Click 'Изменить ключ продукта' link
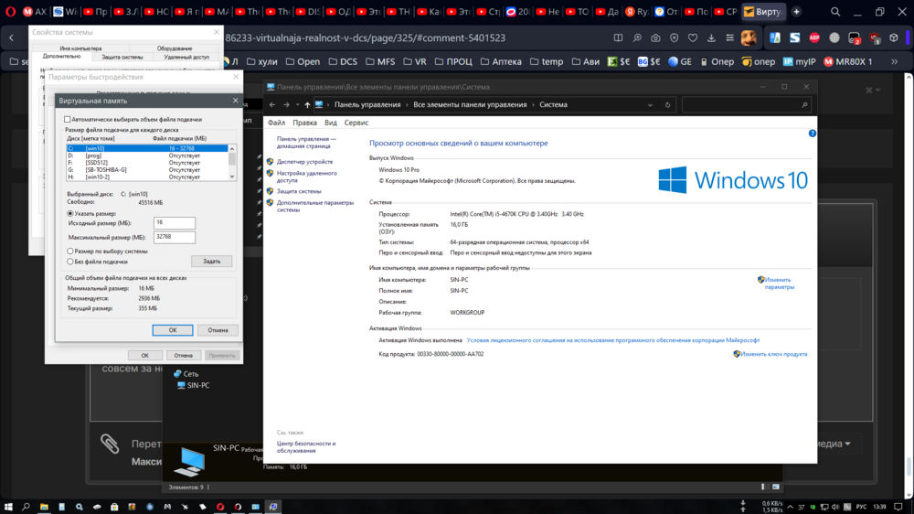Screen dimensions: 914x514 tap(774, 354)
